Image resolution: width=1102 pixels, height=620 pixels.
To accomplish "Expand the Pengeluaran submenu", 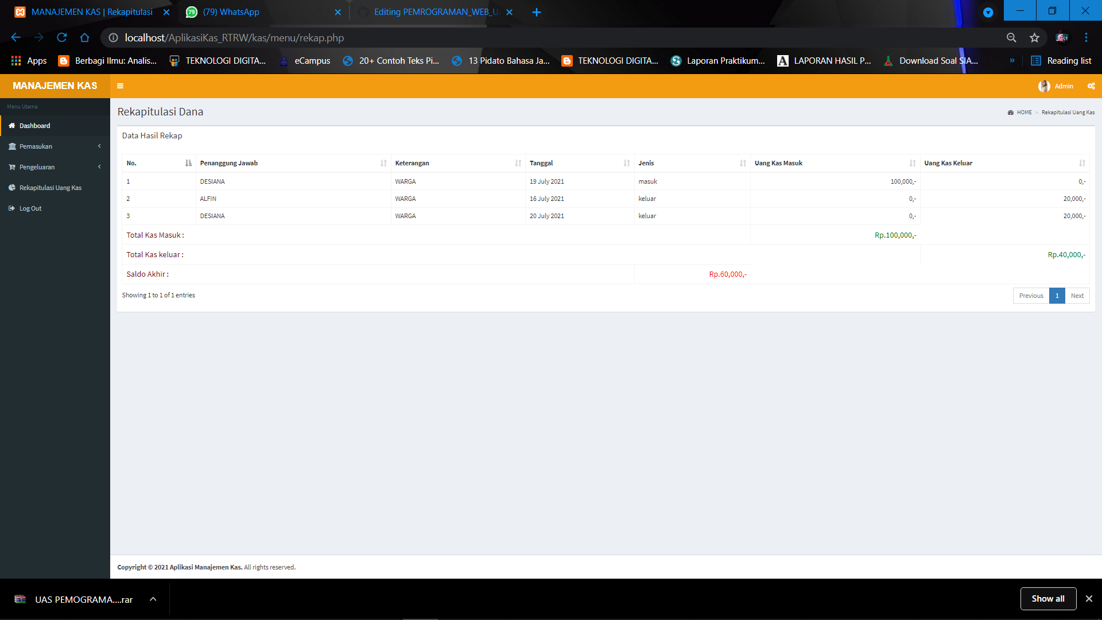I will (99, 166).
